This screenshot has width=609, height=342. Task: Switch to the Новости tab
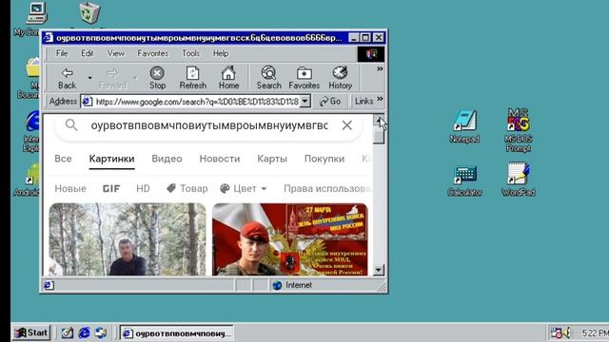click(x=220, y=159)
